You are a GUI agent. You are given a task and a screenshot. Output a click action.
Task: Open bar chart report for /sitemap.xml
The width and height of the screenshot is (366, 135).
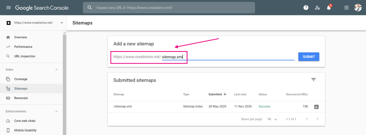317,107
